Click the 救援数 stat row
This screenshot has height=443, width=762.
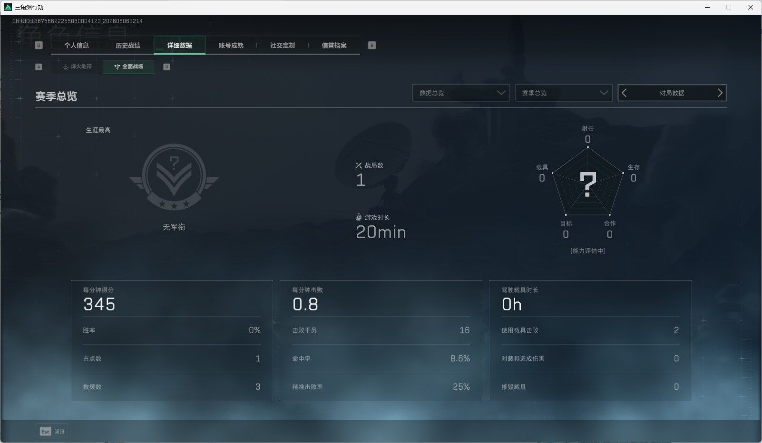click(x=172, y=387)
